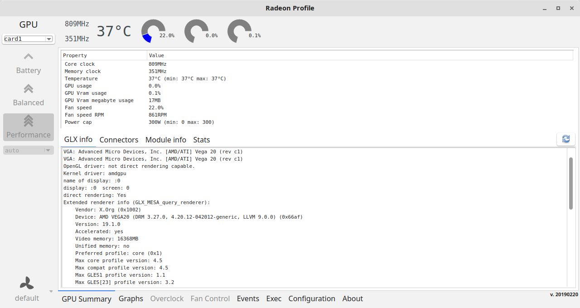Image resolution: width=580 pixels, height=308 pixels.
Task: Select the Battery power profile
Action: pos(29,63)
